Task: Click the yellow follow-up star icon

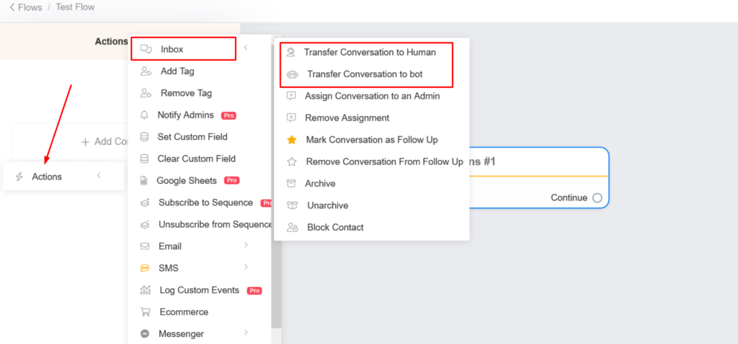Action: (x=291, y=140)
